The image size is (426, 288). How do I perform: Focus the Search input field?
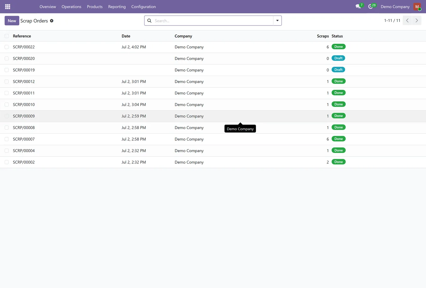pos(213,21)
